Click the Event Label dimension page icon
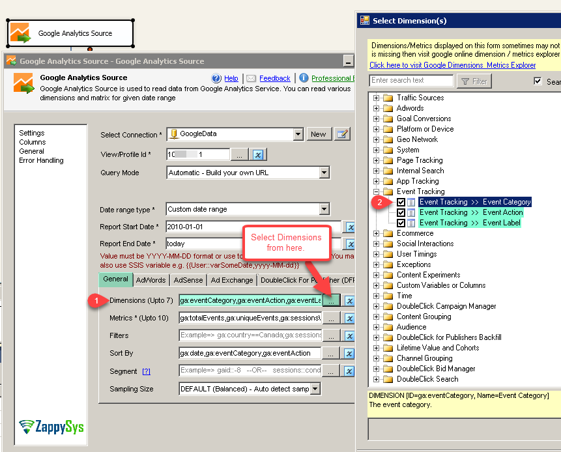561x452 pixels. pos(411,223)
